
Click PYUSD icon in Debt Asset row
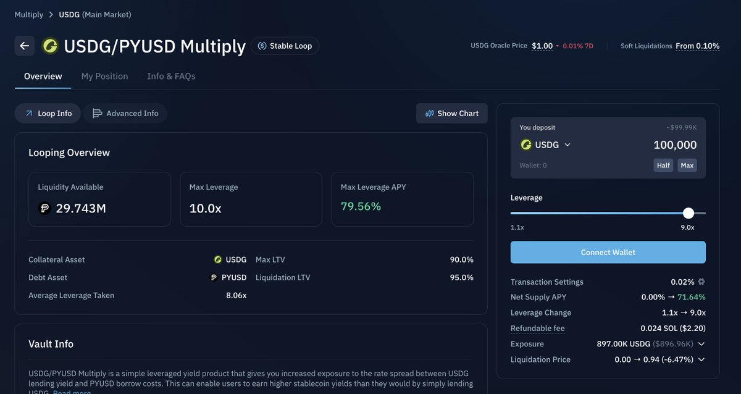[214, 277]
